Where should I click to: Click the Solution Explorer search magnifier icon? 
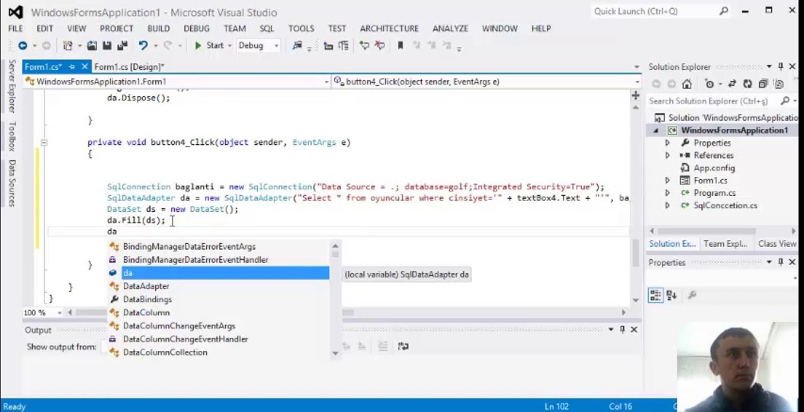point(785,101)
